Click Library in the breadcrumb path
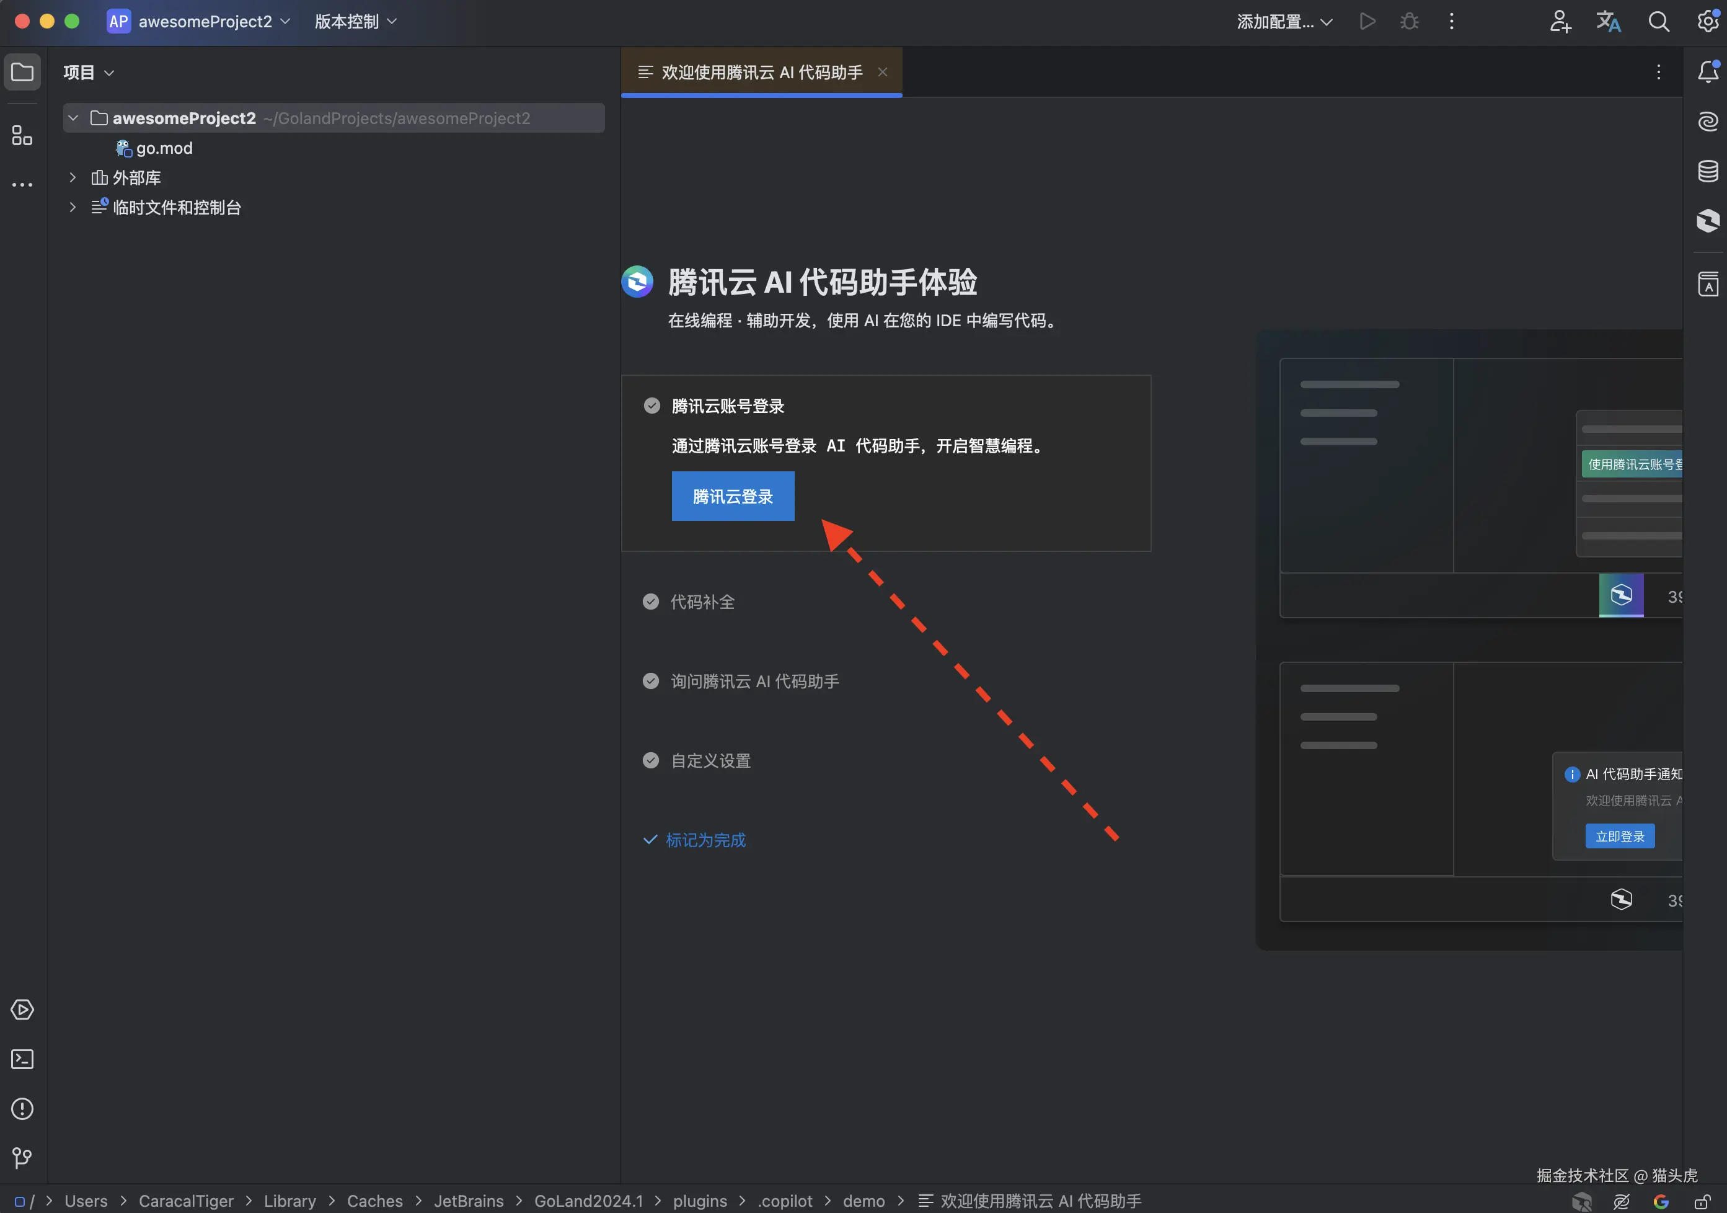This screenshot has width=1727, height=1213. pyautogui.click(x=289, y=1201)
